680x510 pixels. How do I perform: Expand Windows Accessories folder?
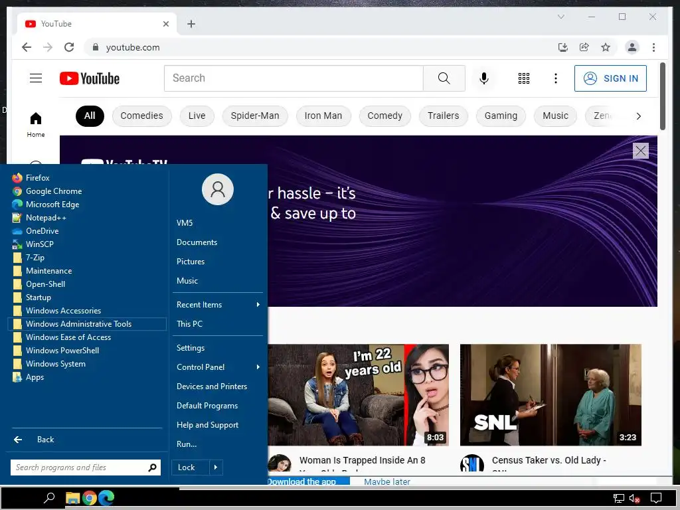87,311
